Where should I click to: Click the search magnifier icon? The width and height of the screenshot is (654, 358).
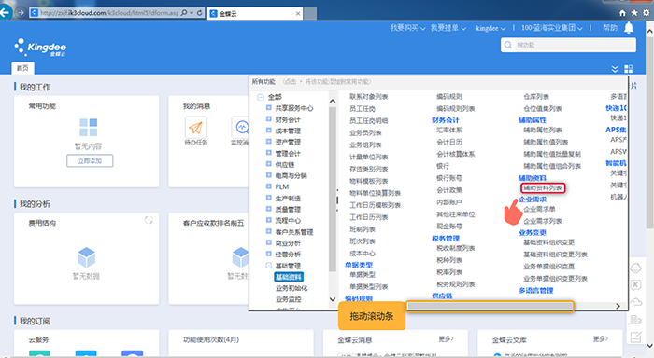[x=507, y=45]
